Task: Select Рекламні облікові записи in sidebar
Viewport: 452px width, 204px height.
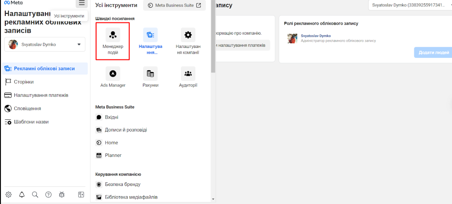Action: tap(45, 69)
